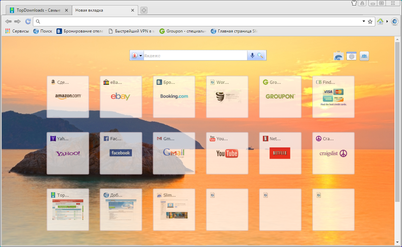Click the page scrollbar thumb
The width and height of the screenshot is (402, 247).
tap(397, 122)
